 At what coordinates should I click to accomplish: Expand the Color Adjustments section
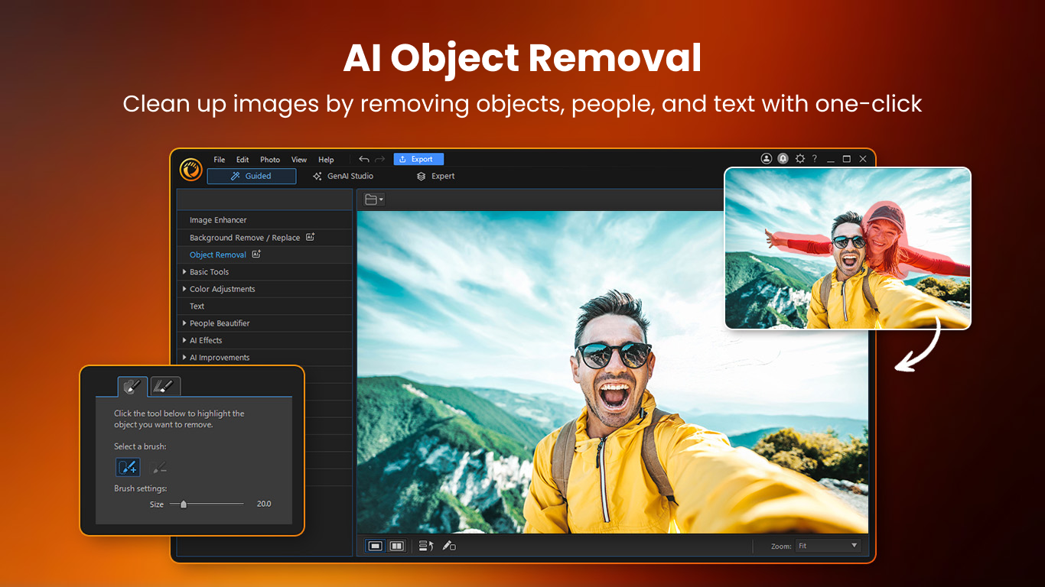tap(222, 289)
